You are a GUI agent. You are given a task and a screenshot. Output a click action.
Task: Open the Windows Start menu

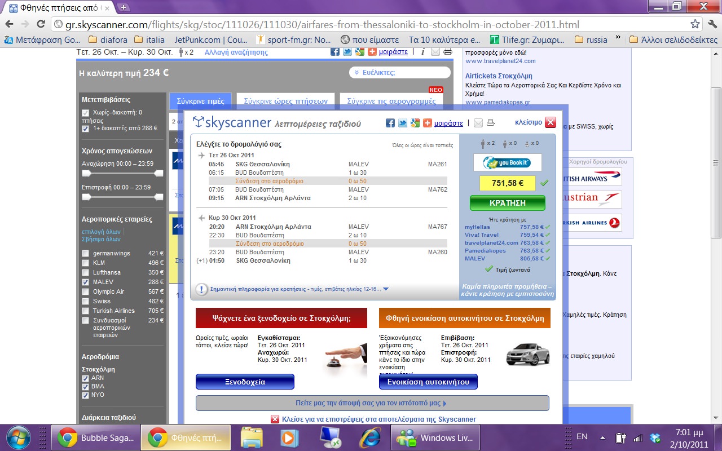20,437
